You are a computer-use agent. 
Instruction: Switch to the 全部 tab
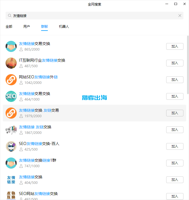coord(9,27)
